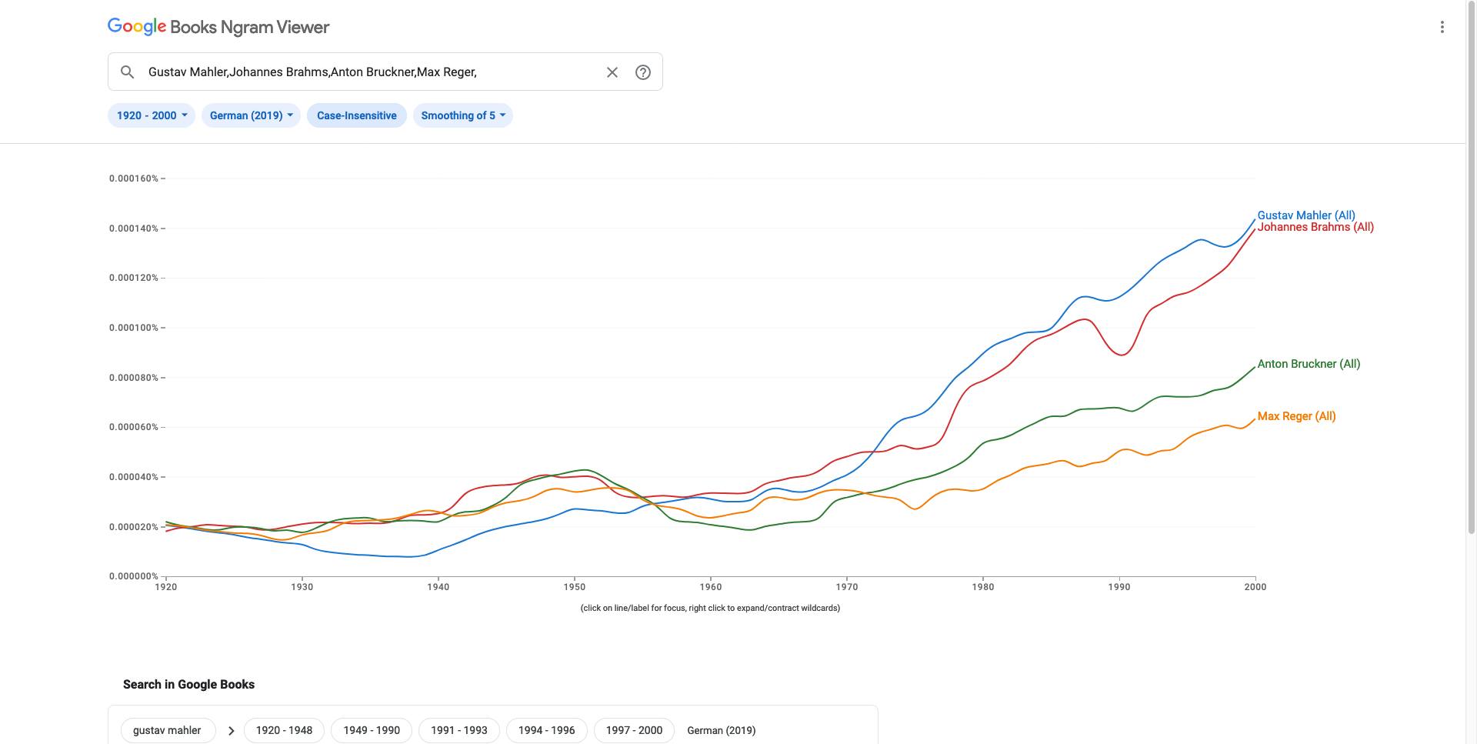
Task: Open the 1920 - 2000 year range dropdown
Action: coord(152,115)
